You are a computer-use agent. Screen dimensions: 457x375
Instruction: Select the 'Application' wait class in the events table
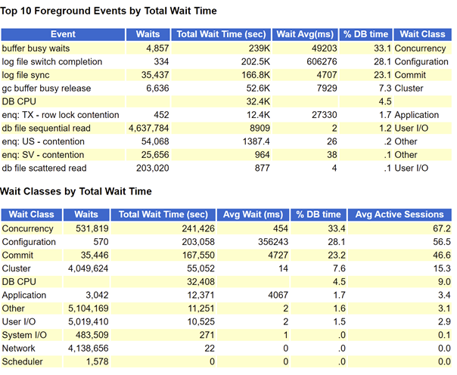(416, 115)
